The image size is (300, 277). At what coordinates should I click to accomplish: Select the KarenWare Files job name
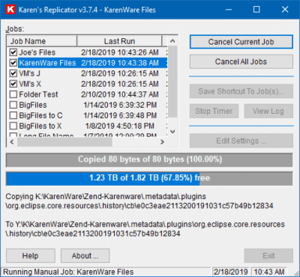(47, 63)
